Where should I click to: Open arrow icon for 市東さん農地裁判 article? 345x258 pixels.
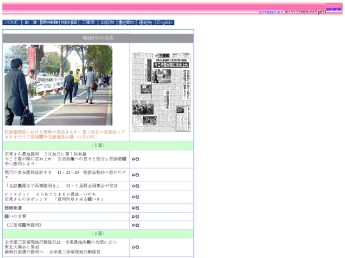click(x=135, y=159)
